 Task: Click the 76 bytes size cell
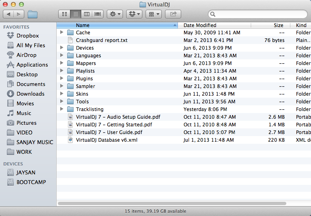(274, 40)
